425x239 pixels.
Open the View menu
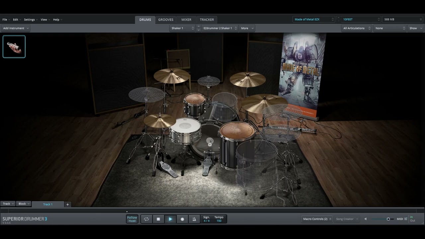45,20
